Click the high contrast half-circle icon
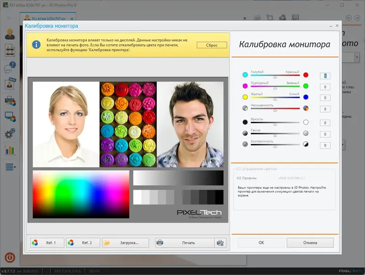Viewport: 365px width, 275px height. click(306, 144)
